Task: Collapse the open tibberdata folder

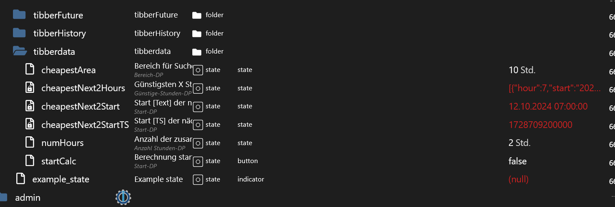Action: coord(20,51)
